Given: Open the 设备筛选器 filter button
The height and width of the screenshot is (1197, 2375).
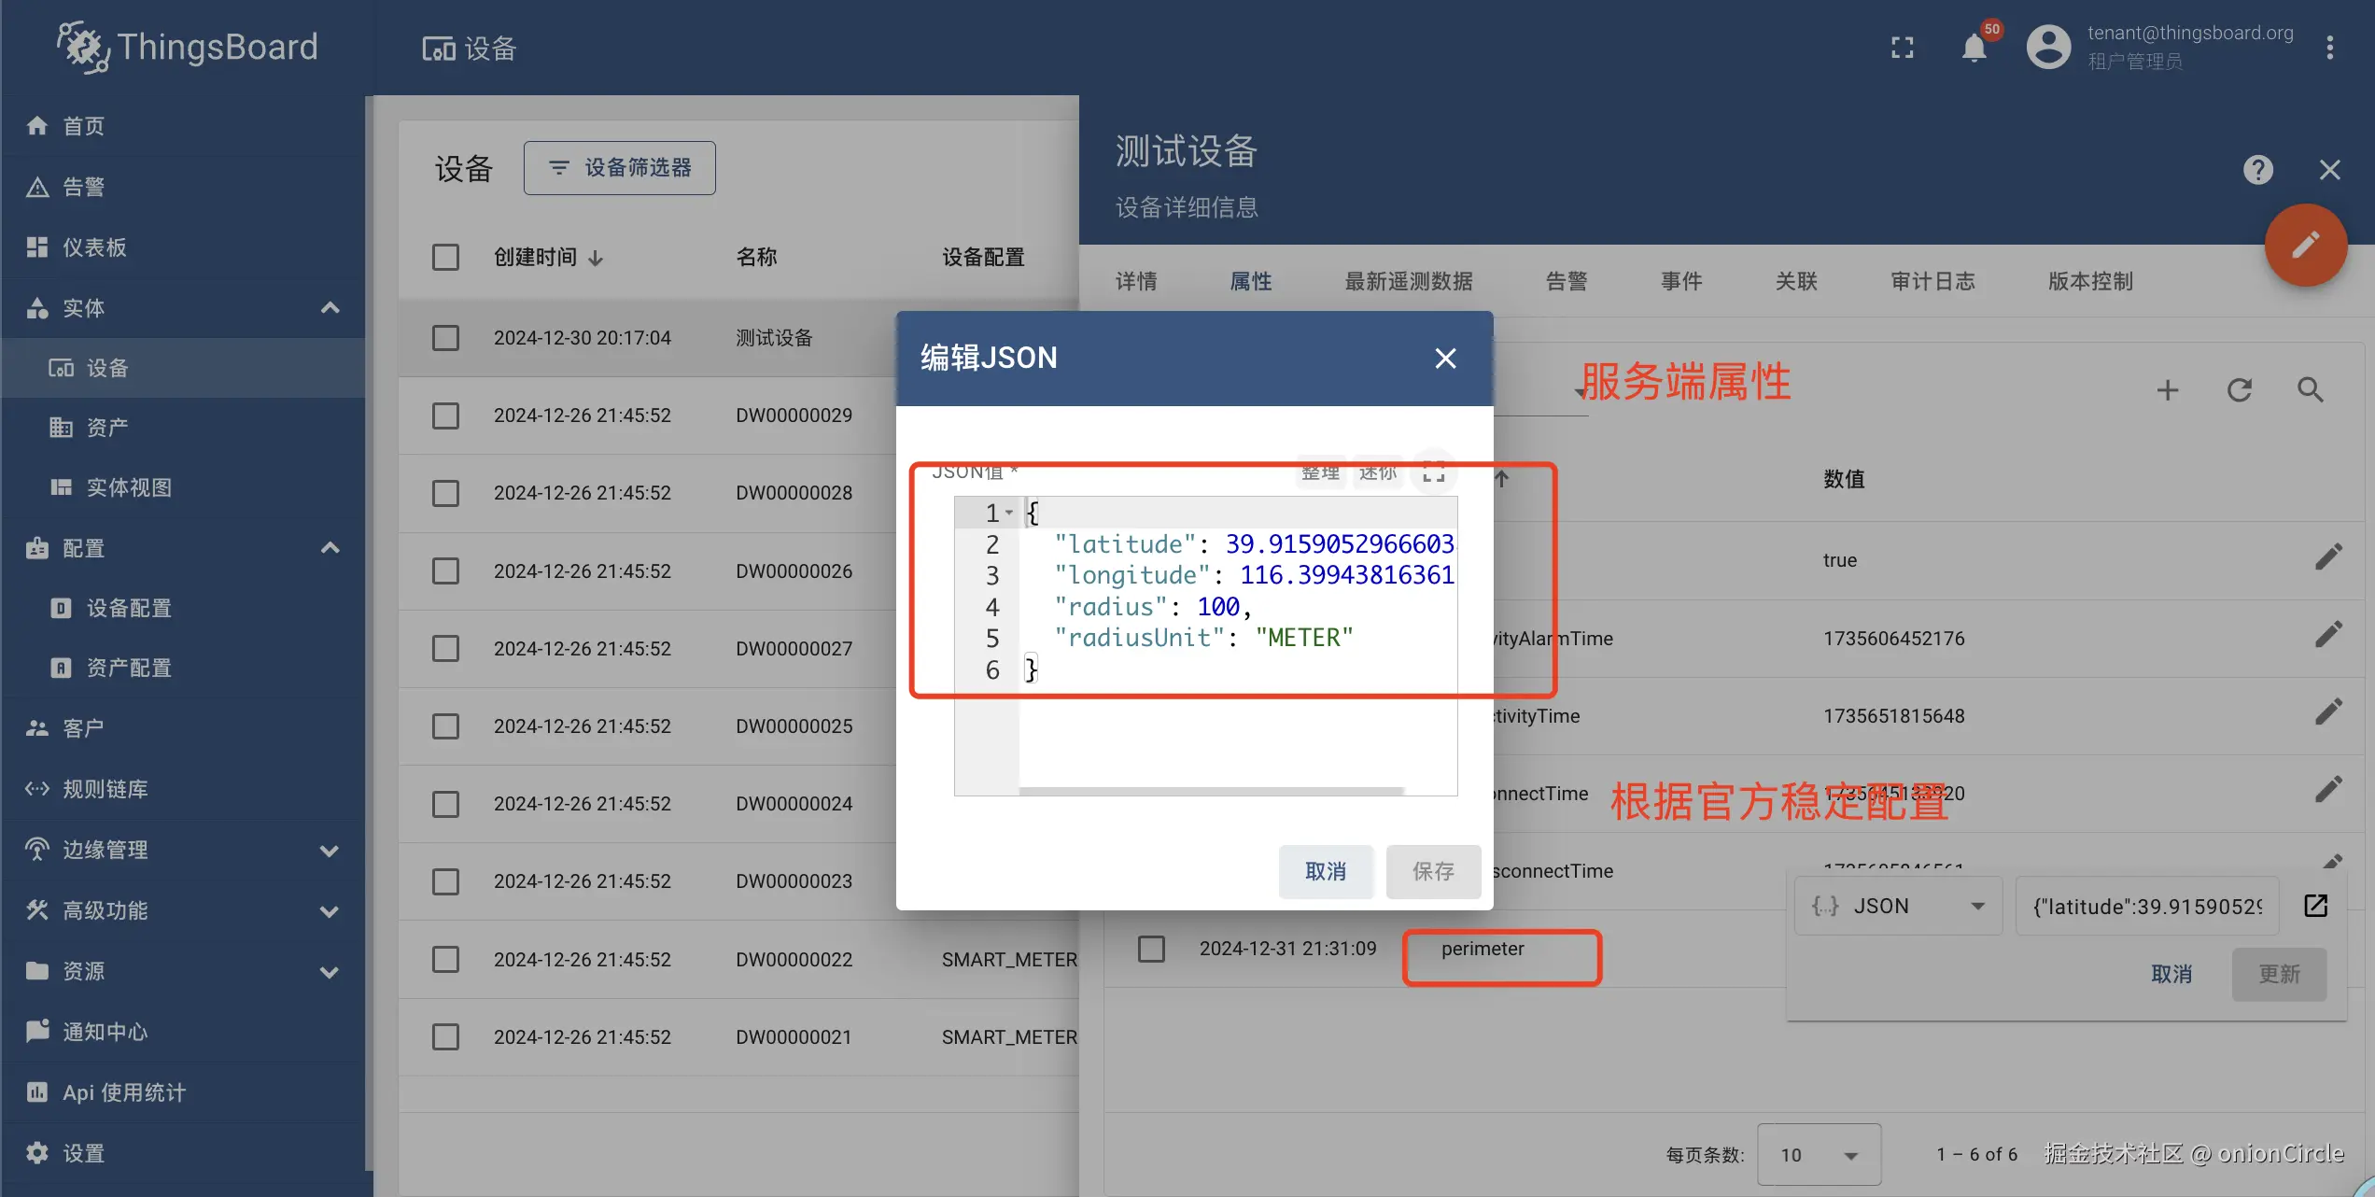Looking at the screenshot, I should pos(619,168).
